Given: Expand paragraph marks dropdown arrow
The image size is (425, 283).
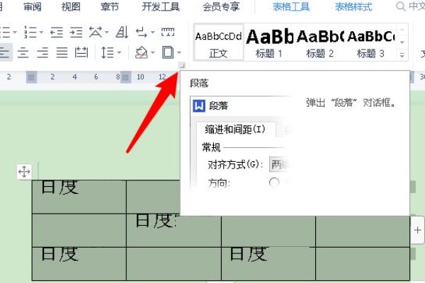Looking at the screenshot, I should click(152, 33).
